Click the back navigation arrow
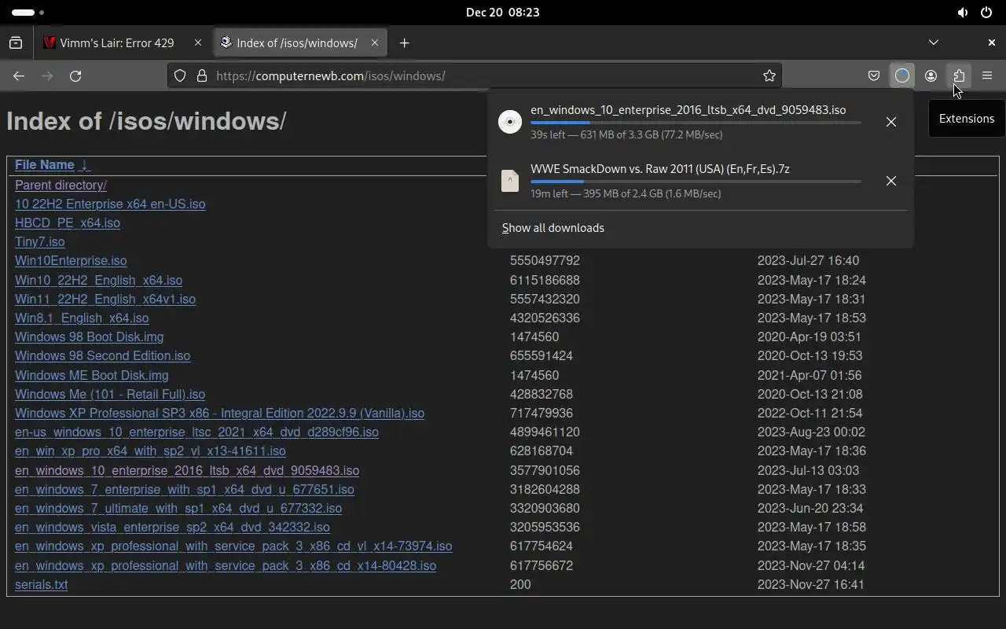This screenshot has width=1006, height=629. (19, 75)
